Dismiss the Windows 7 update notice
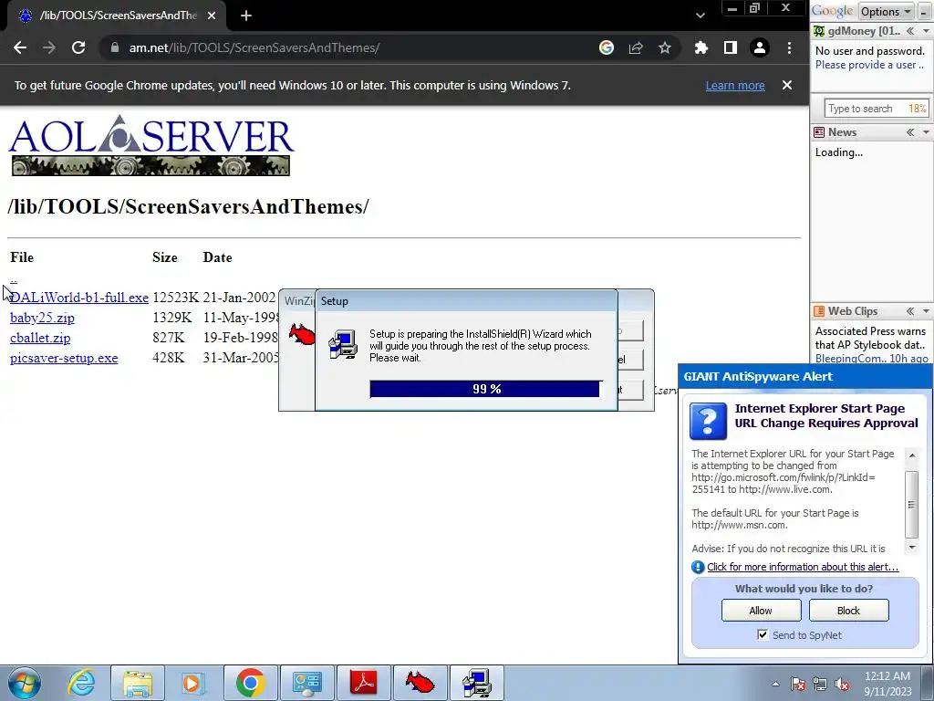This screenshot has width=934, height=701. coord(787,85)
